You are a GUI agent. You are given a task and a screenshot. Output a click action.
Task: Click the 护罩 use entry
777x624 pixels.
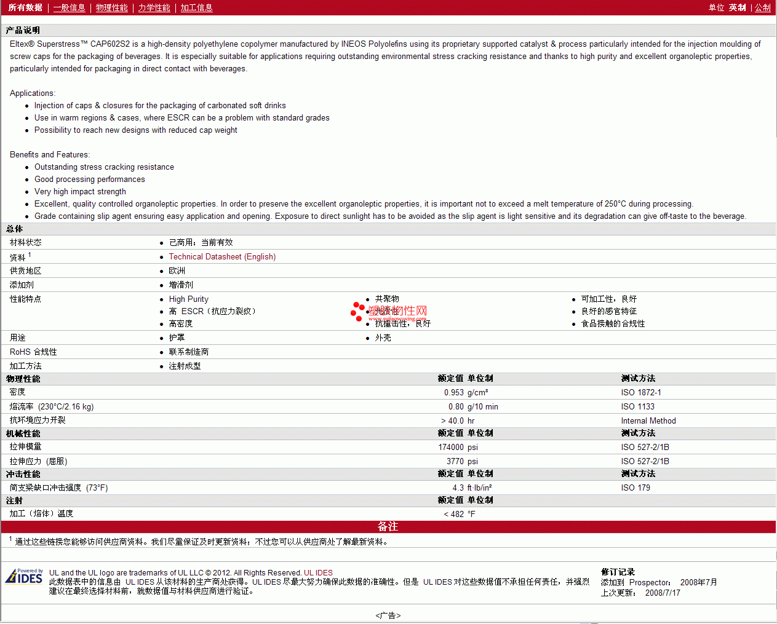click(177, 338)
